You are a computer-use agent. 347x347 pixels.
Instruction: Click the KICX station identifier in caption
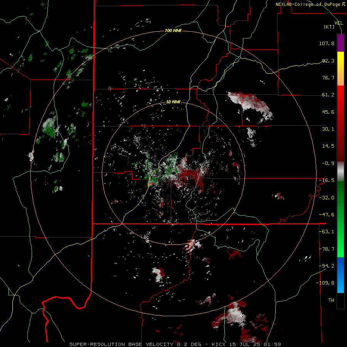click(219, 344)
